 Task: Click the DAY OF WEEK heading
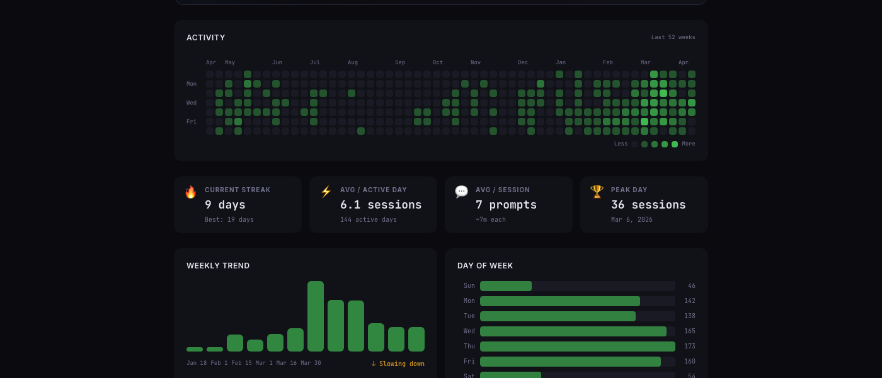pyautogui.click(x=485, y=266)
